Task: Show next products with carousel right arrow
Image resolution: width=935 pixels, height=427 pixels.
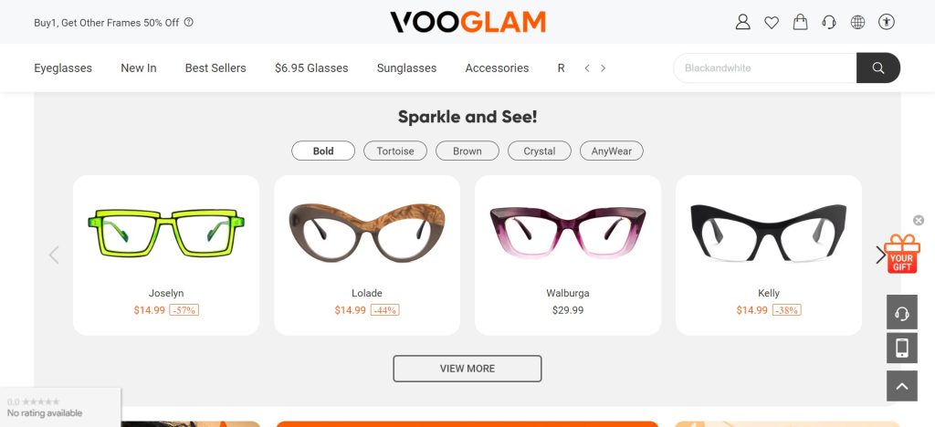Action: click(x=881, y=255)
